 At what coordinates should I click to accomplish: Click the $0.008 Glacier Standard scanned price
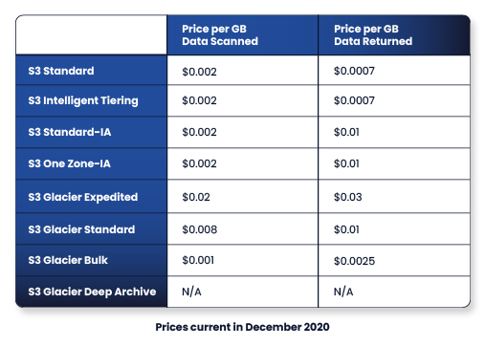(x=199, y=229)
